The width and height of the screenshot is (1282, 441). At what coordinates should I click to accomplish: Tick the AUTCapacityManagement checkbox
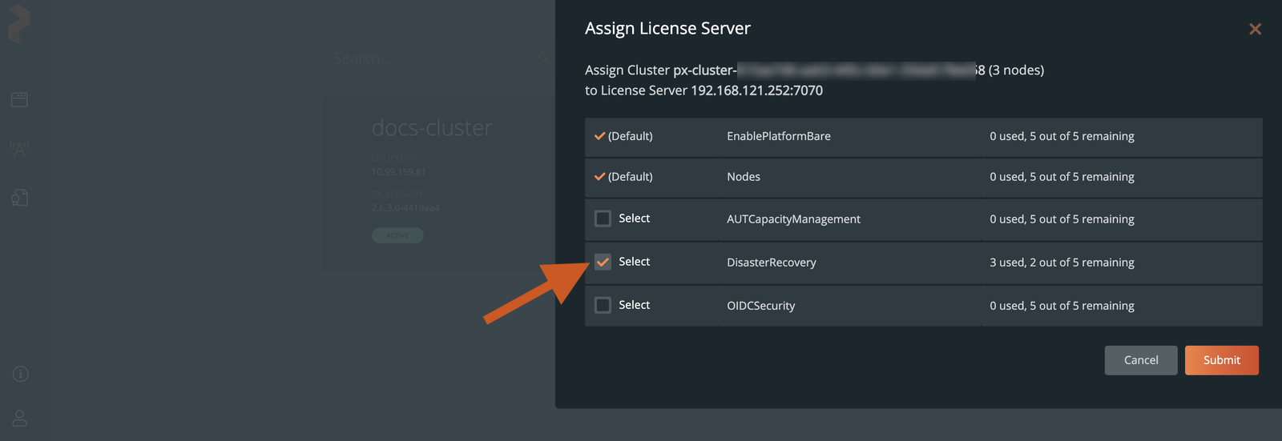point(603,218)
